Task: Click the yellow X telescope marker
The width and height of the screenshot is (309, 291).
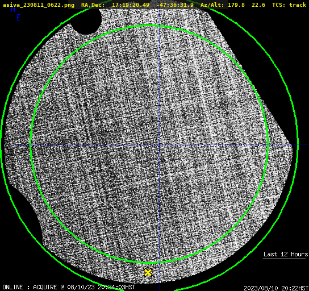Action: pos(148,273)
